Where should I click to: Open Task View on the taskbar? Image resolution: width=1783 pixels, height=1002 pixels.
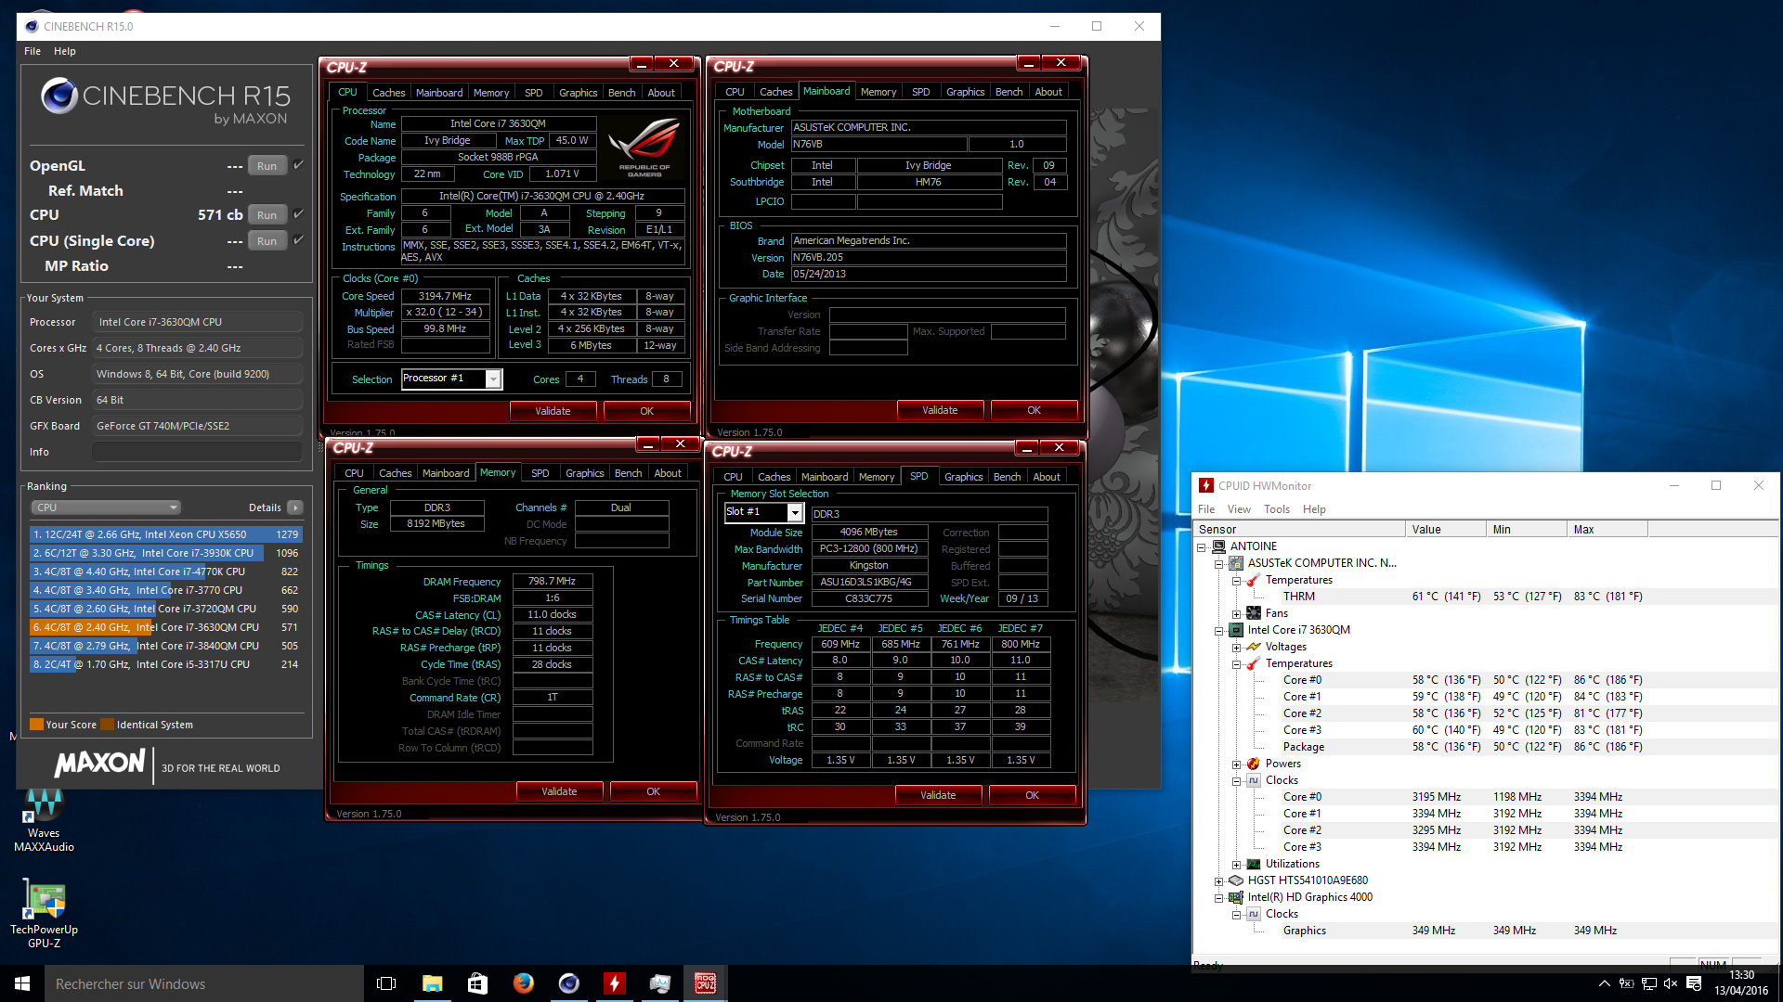386,983
